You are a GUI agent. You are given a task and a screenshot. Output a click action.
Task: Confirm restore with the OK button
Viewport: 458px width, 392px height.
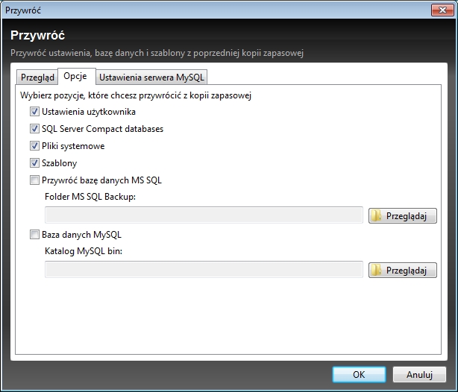tap(359, 374)
